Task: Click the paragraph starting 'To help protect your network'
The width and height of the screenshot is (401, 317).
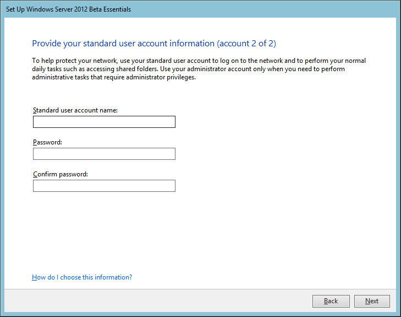Action: 199,69
